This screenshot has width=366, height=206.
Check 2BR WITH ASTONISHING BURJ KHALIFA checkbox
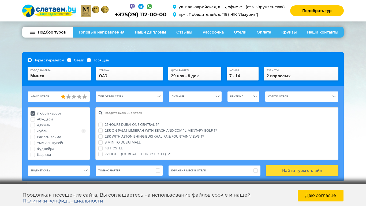[100, 137]
